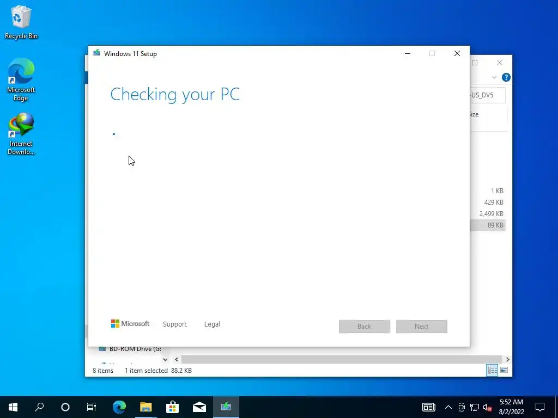Select the 2,499 KB file row
This screenshot has width=558, height=418.
(x=488, y=213)
